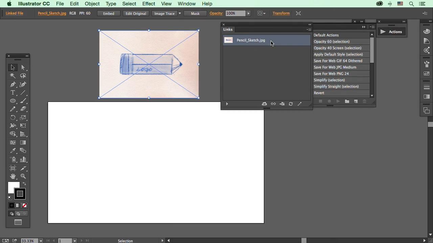Click the Embed button
Screen dimensions: 433x243
coord(109,13)
